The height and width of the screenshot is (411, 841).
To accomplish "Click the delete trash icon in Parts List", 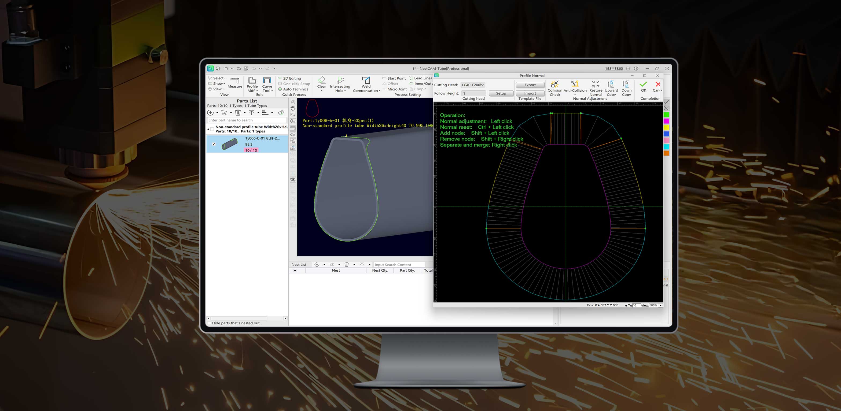I will point(238,113).
